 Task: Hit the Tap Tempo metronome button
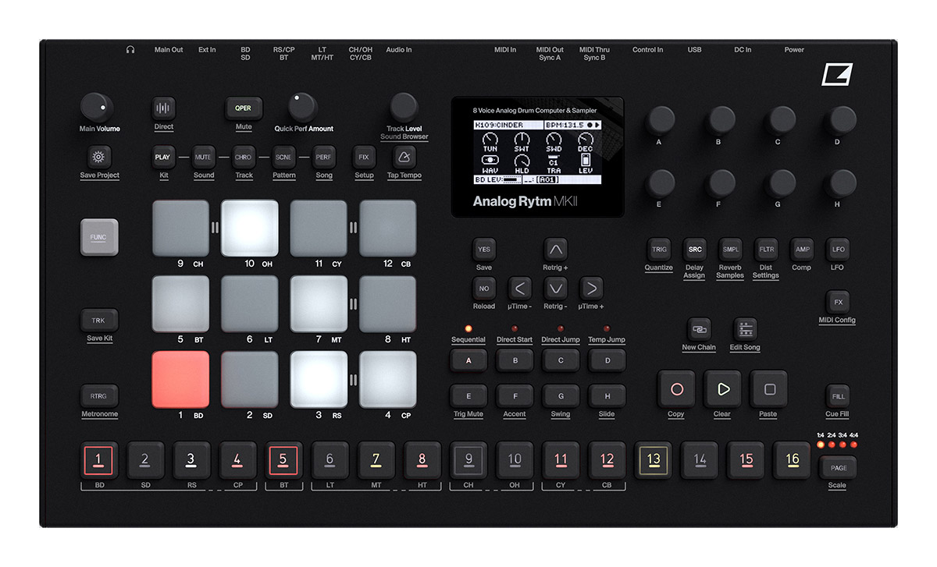click(404, 157)
